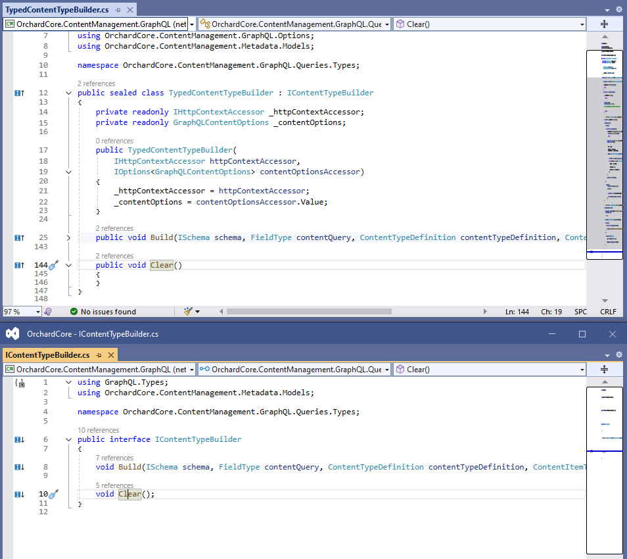Toggle pin on IContentTypeBuilder.cs tab

pos(99,355)
